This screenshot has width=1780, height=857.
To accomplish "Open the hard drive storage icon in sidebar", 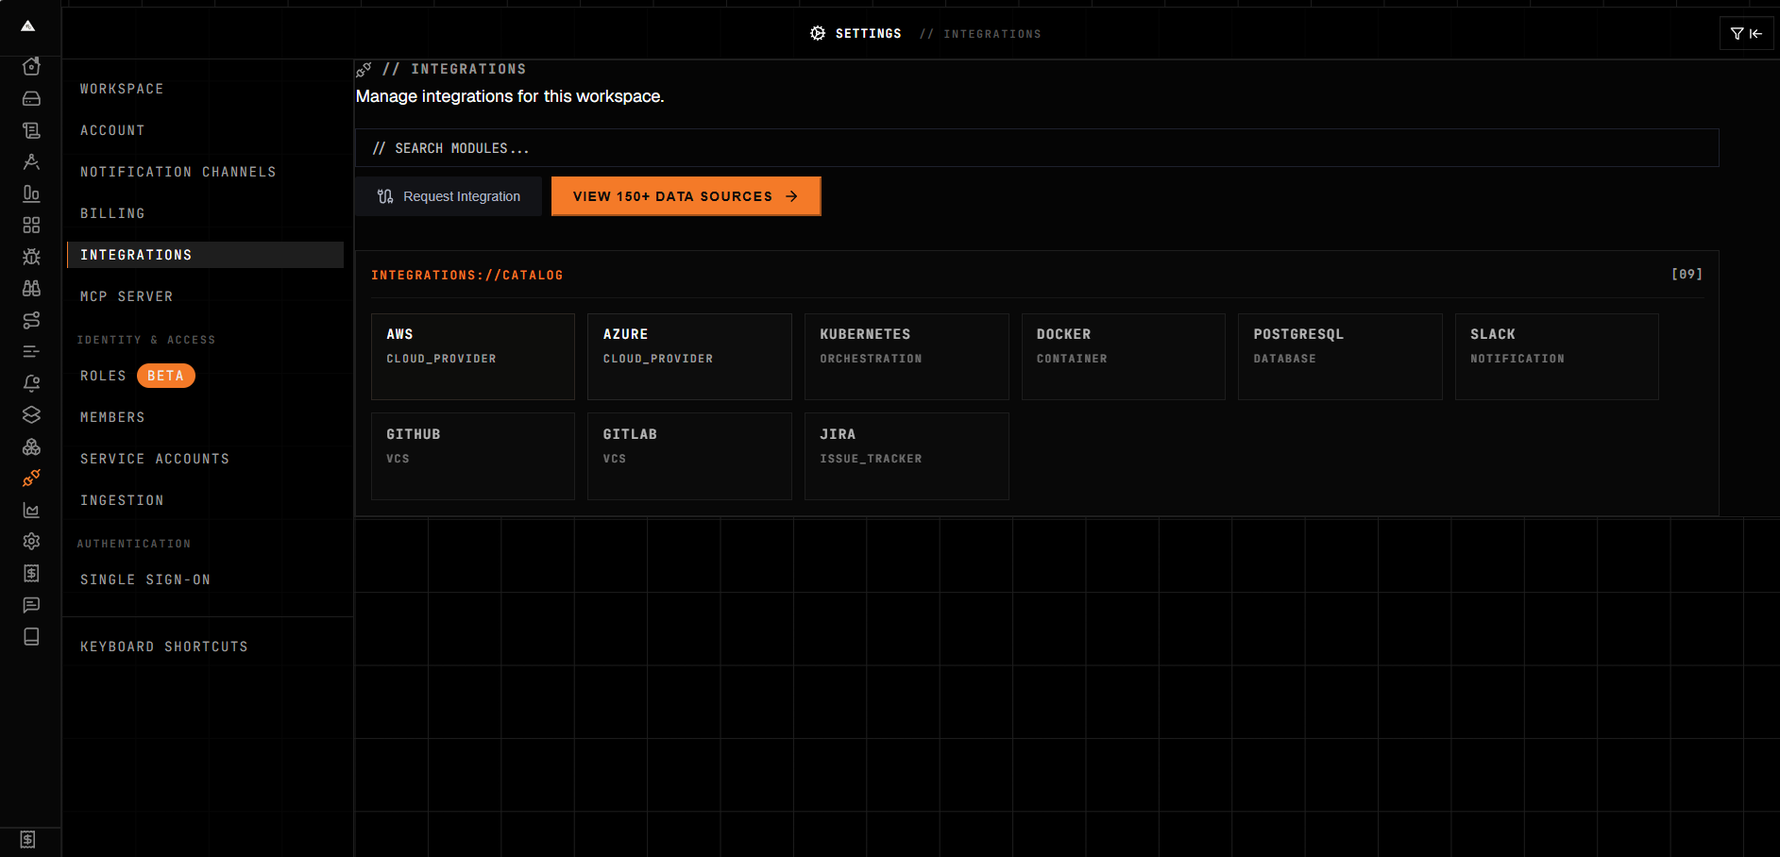I will pos(31,98).
